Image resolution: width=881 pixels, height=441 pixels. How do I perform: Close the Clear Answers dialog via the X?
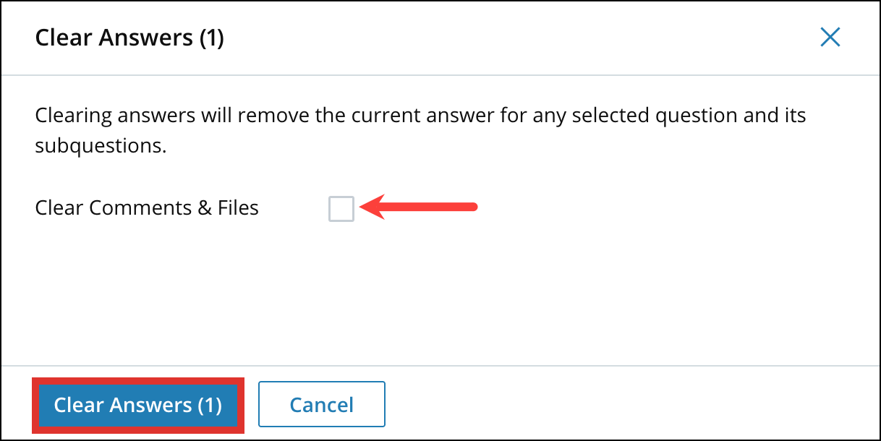830,37
